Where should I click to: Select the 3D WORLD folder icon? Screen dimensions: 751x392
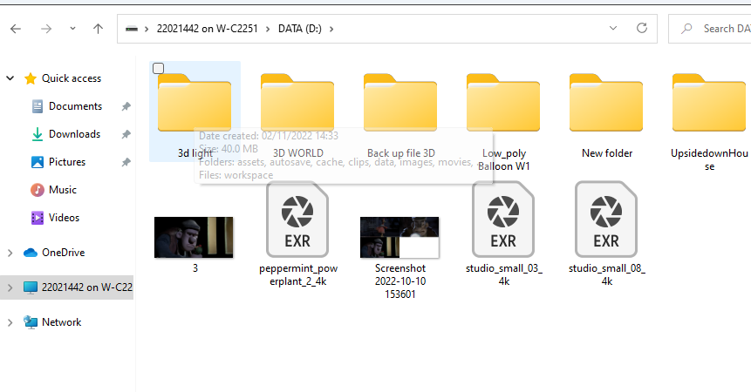tap(297, 102)
